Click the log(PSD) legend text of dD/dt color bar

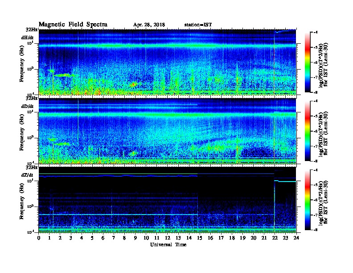[323, 133]
